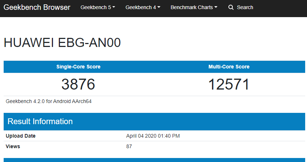Select the views count 87
307x162 pixels.
click(x=129, y=146)
